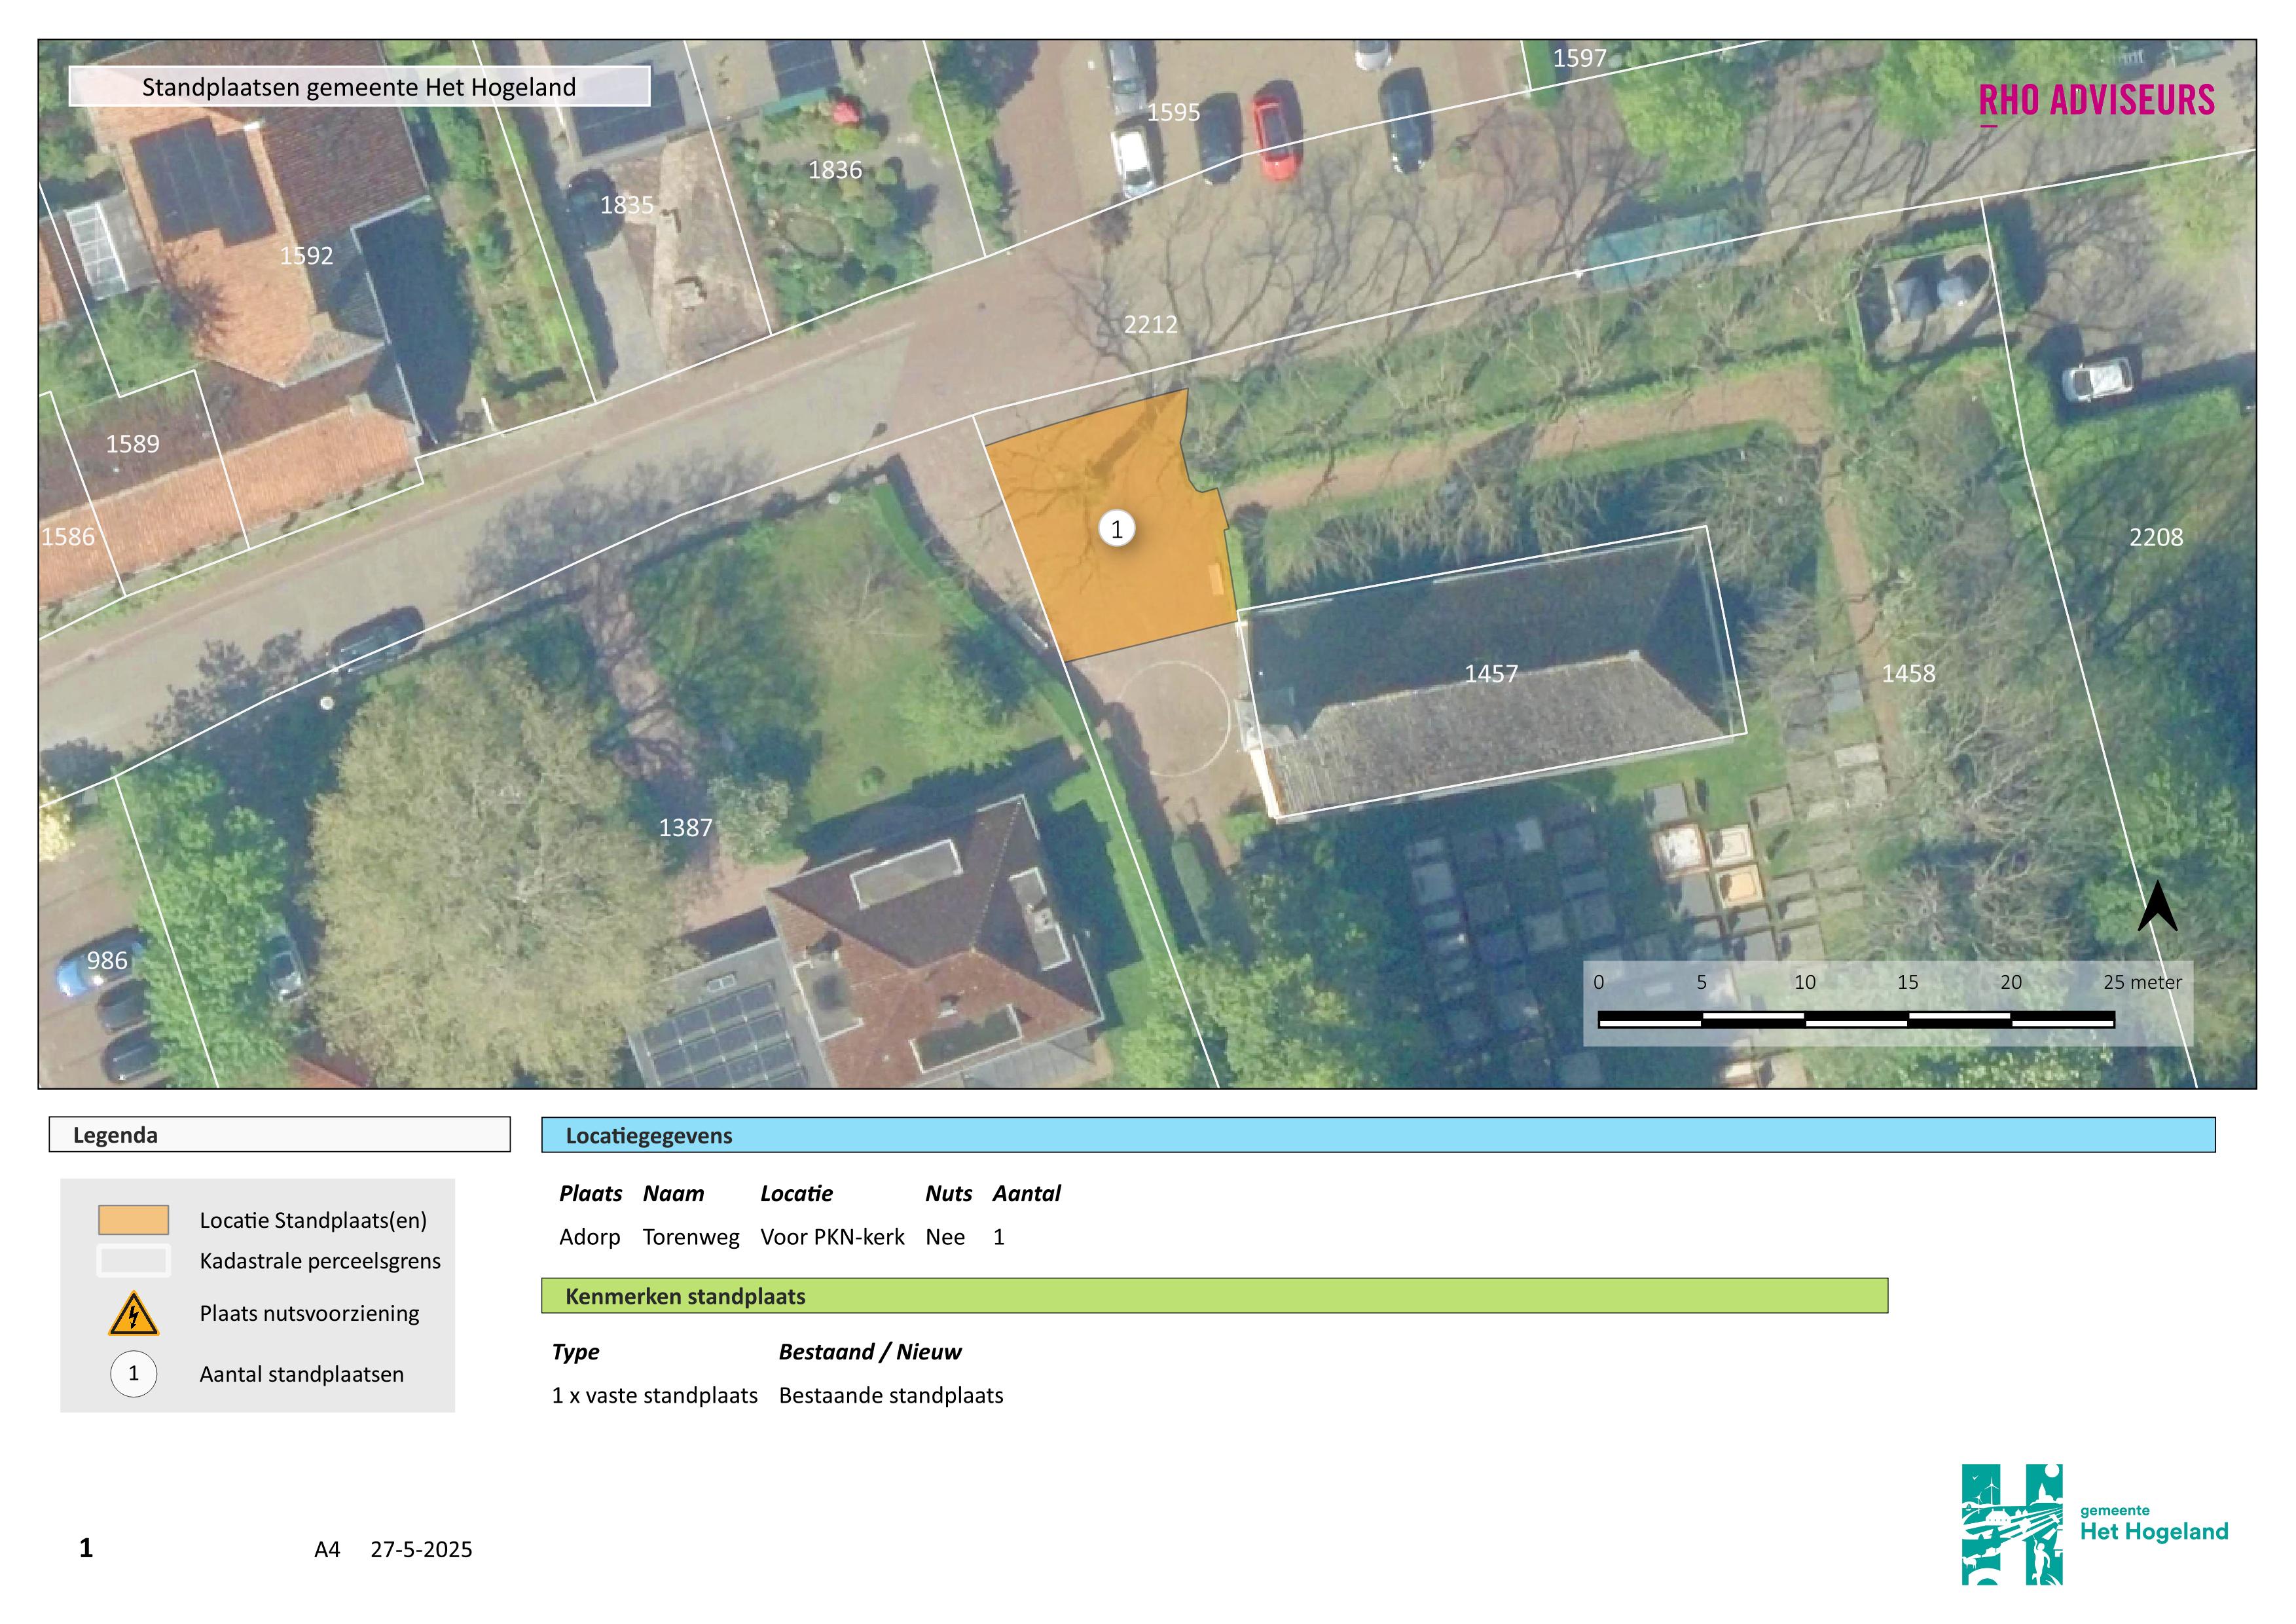Image resolution: width=2296 pixels, height=1624 pixels.
Task: Click the green 'Kenmerken standplaats' header
Action: 1214,1296
